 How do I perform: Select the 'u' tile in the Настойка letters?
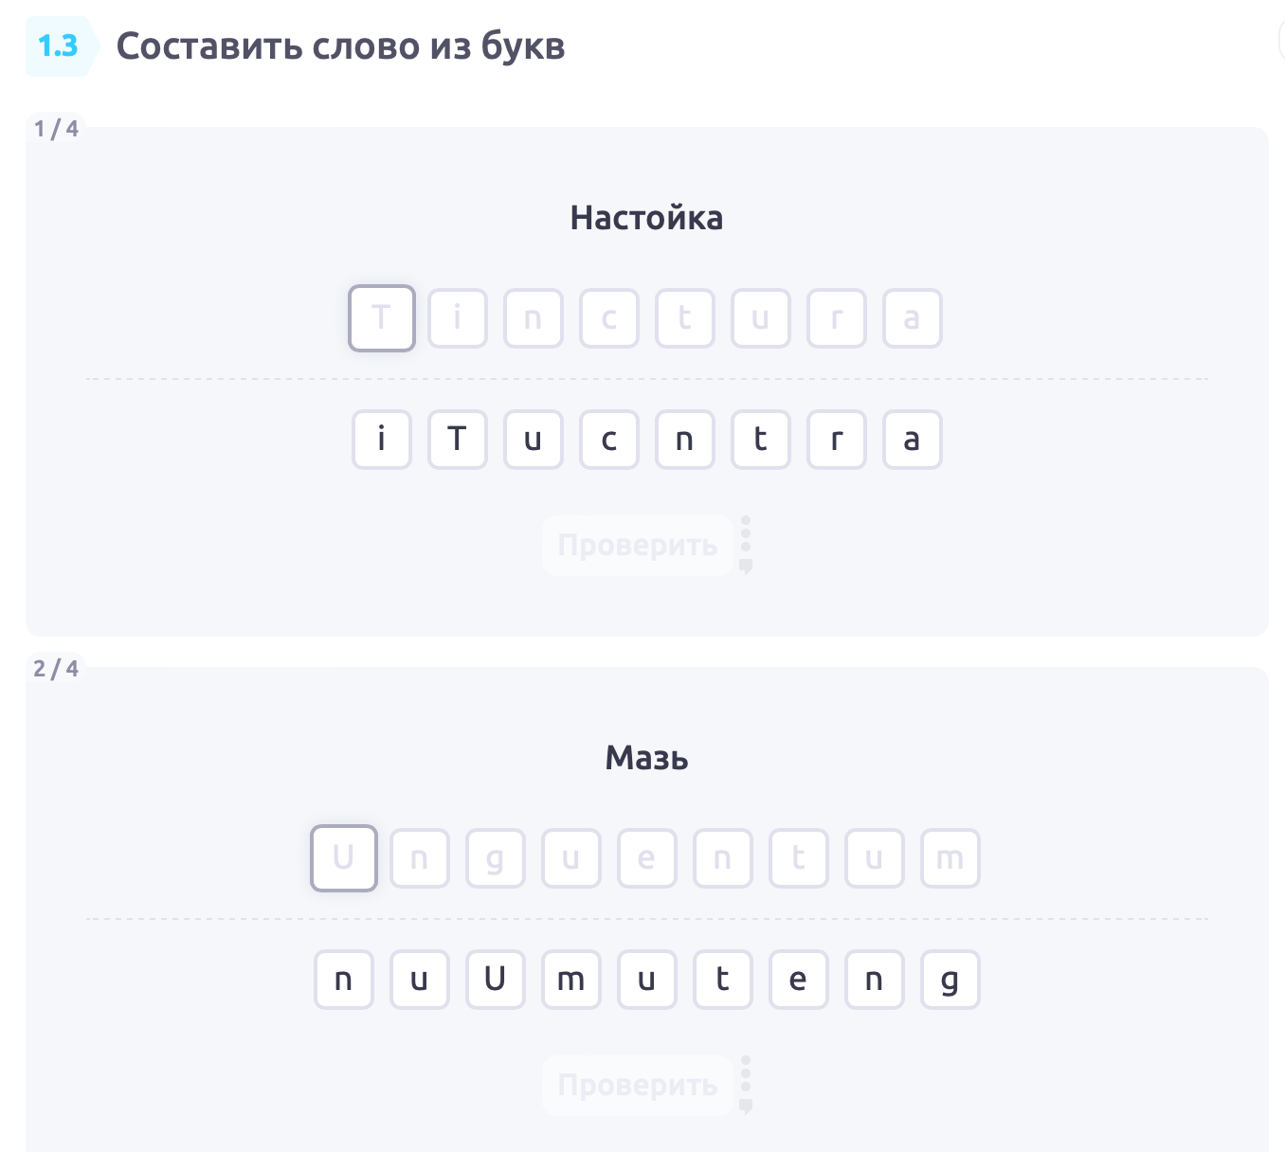534,440
